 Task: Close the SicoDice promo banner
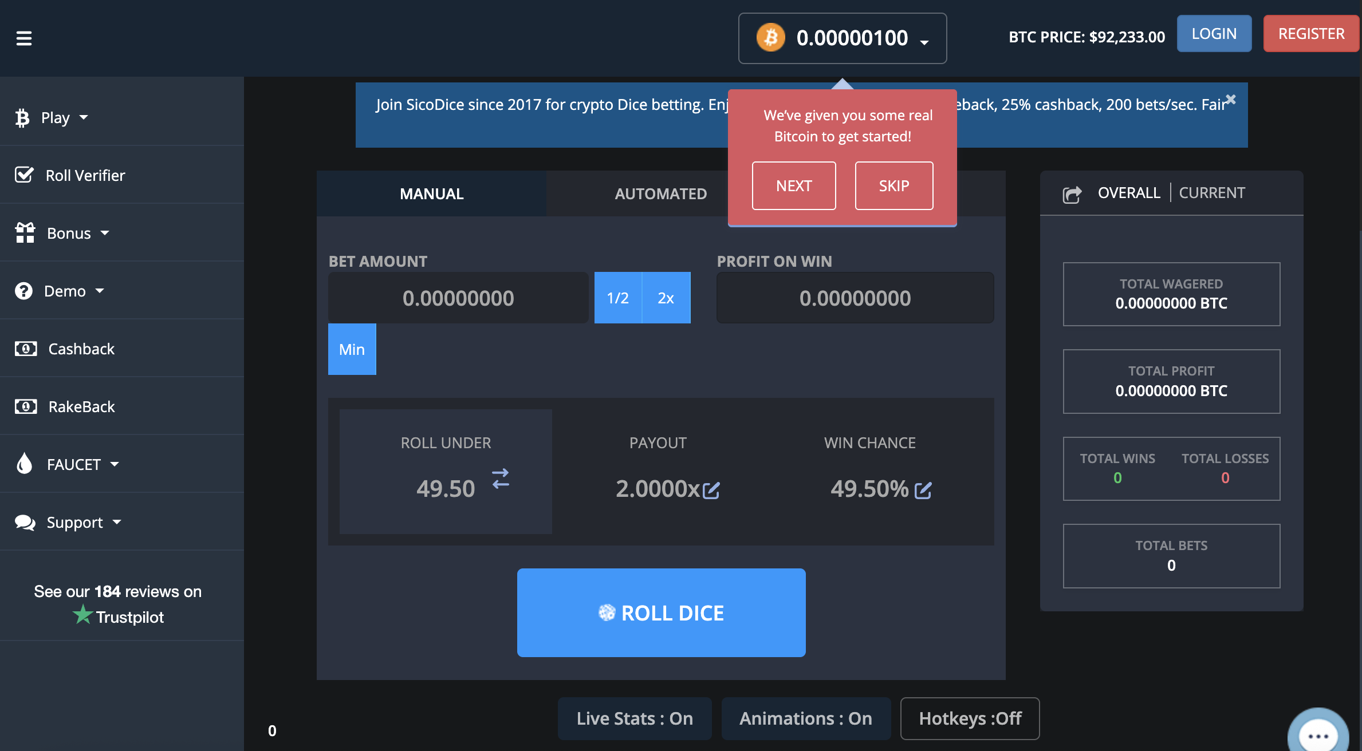[x=1230, y=99]
